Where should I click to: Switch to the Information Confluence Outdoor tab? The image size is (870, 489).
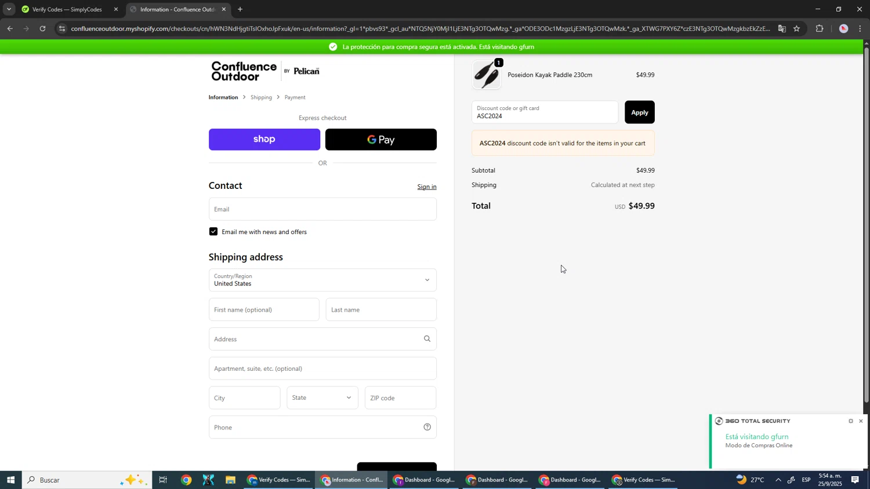point(177,9)
